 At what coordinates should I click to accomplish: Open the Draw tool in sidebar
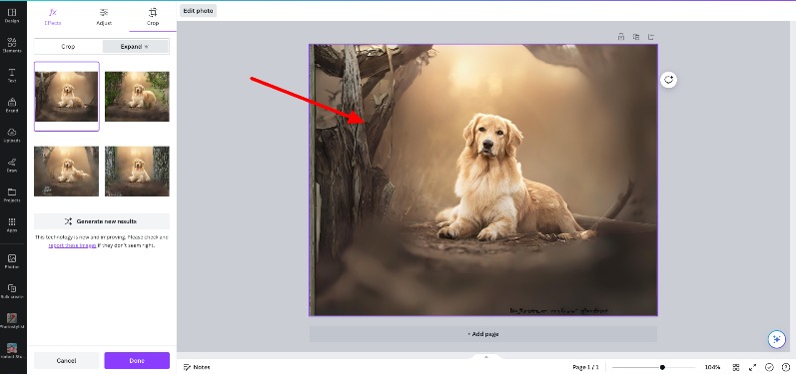(x=12, y=165)
